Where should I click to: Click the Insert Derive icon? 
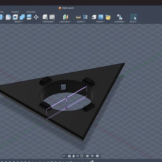pos(94,17)
